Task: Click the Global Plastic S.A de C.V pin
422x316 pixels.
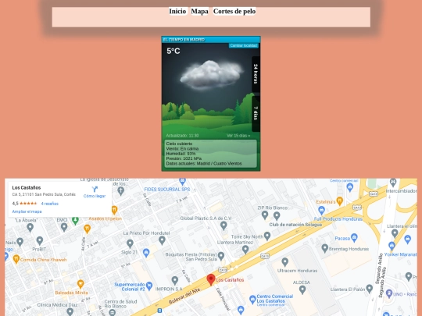Action: coord(224,225)
